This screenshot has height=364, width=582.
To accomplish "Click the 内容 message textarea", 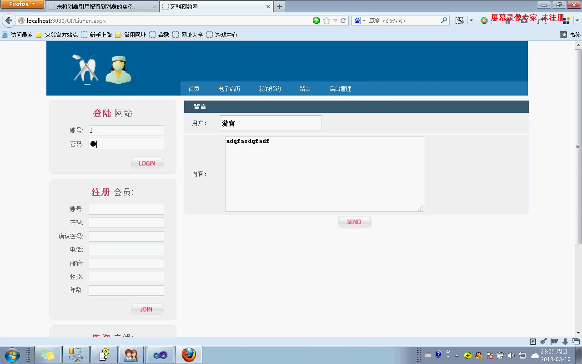I will click(325, 174).
